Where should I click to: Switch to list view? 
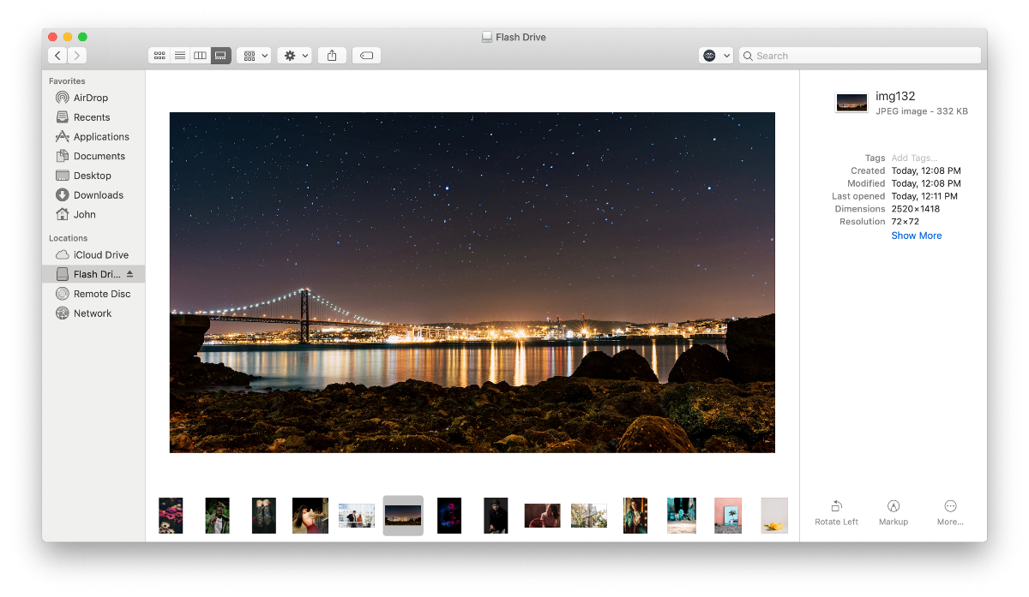pos(180,56)
